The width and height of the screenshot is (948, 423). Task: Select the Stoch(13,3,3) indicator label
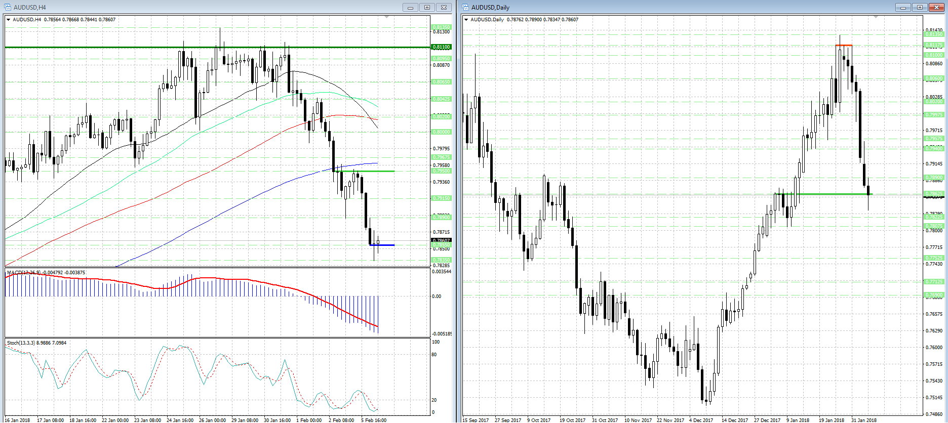[x=36, y=343]
